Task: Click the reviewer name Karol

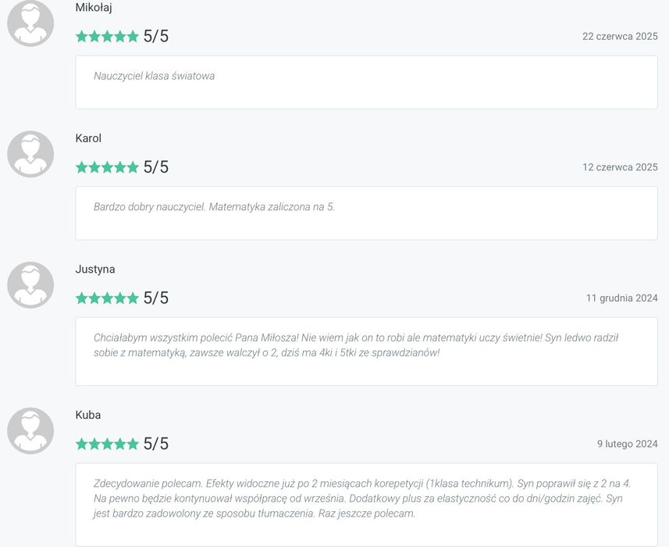Action: coord(88,138)
